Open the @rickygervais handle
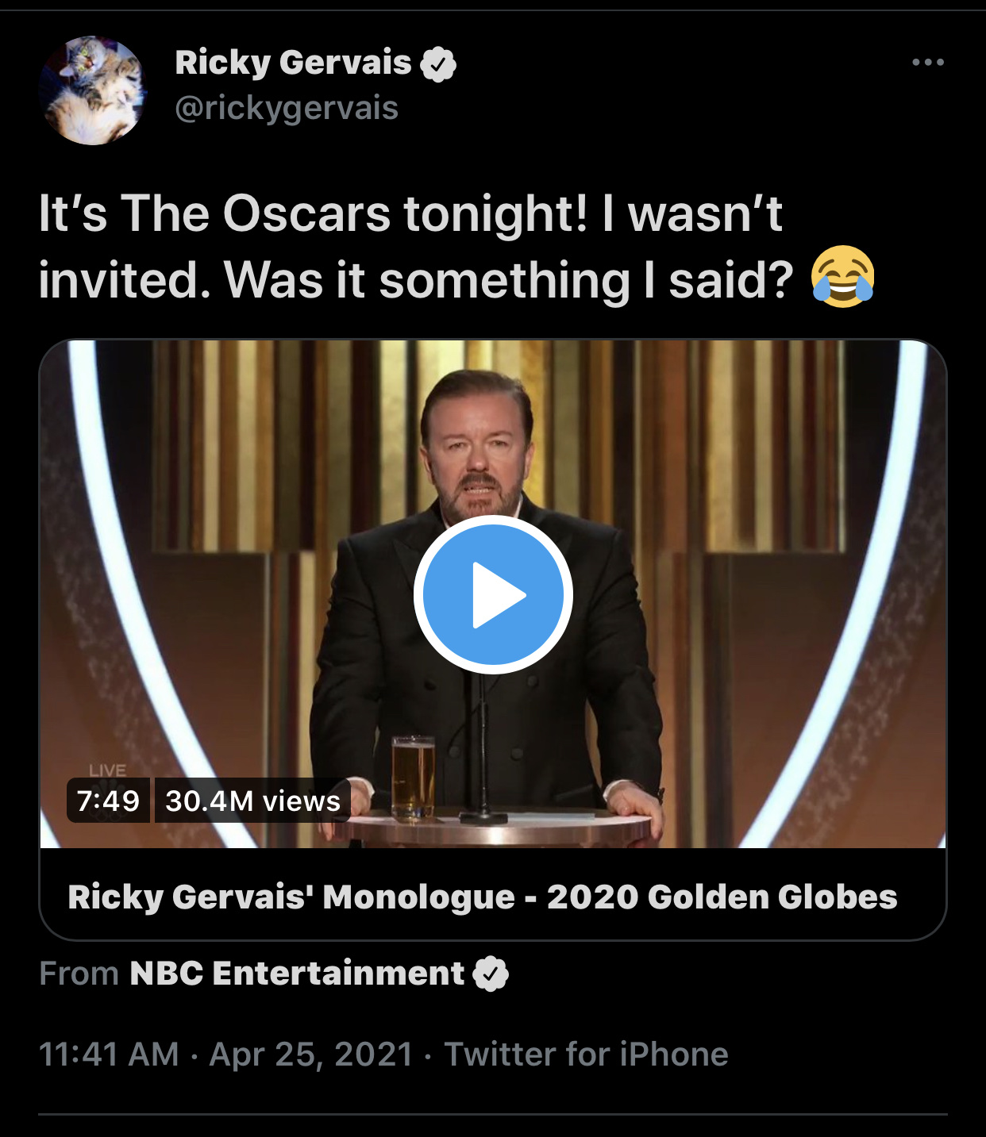This screenshot has width=986, height=1137. tap(287, 108)
